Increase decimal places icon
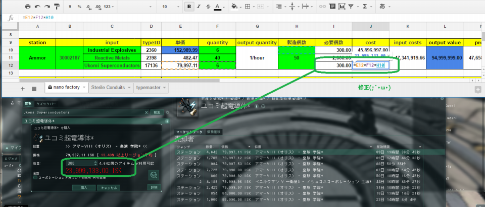485x207 pixels. [x=98, y=7]
